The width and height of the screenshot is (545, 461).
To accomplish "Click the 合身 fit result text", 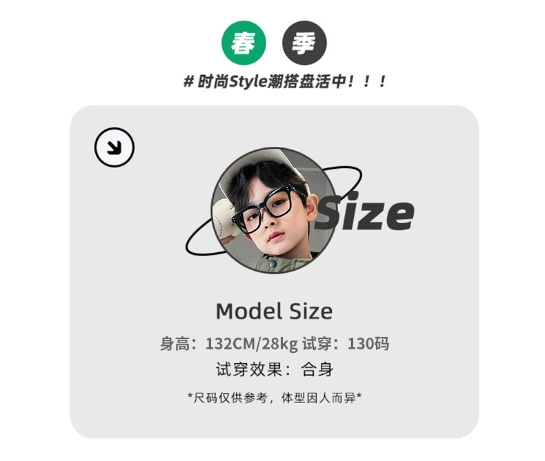I will pyautogui.click(x=317, y=369).
